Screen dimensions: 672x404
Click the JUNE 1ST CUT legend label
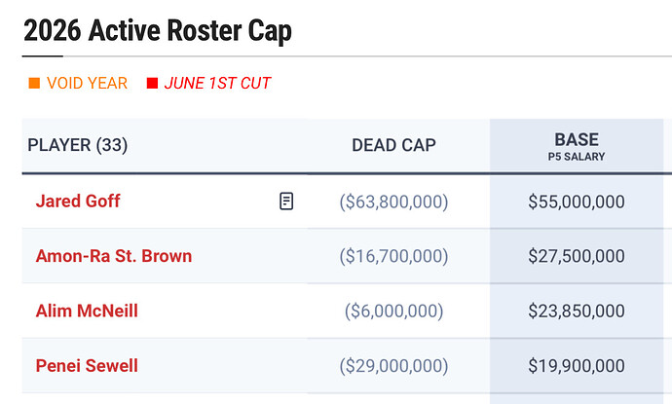tap(217, 84)
